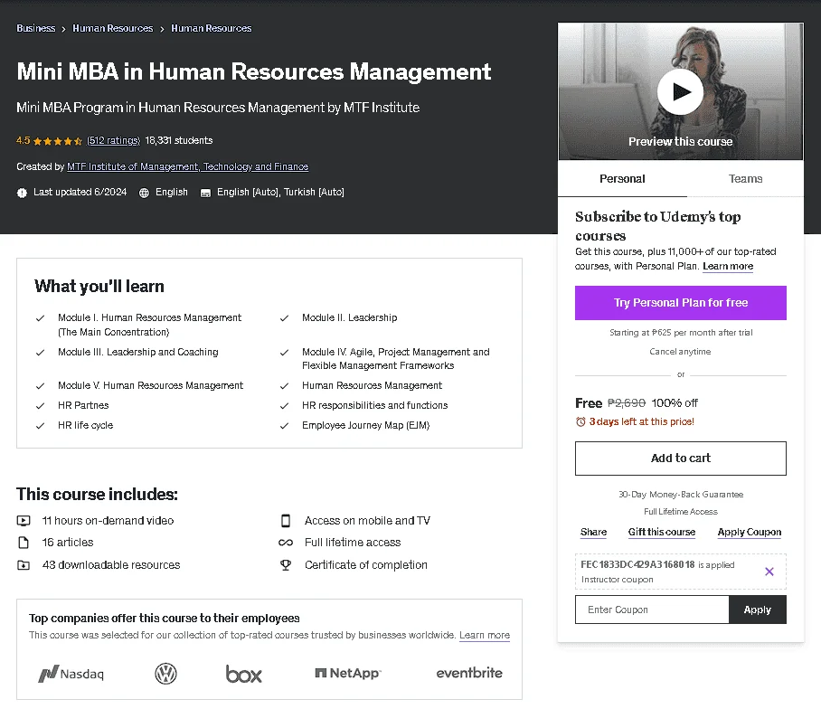Click the Apply coupon button
Viewport: 821px width, 709px height.
pos(758,610)
